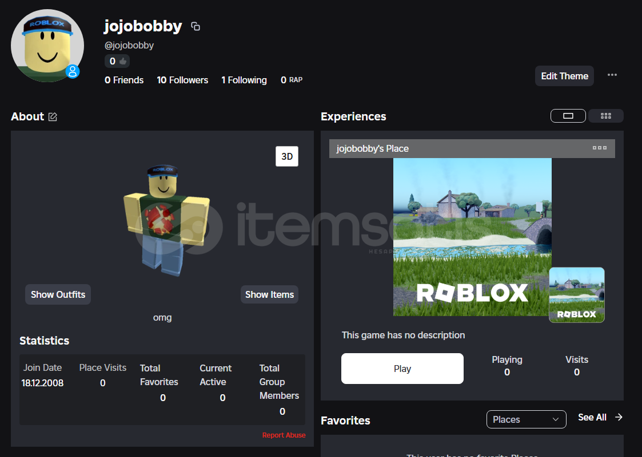Click the Place Visits statistic label
Screen dimensions: 642x457
103,368
